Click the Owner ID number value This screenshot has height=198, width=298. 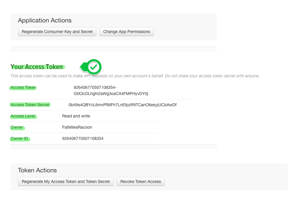[83, 139]
